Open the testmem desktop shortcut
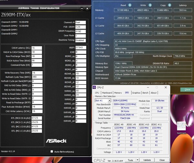This screenshot has width=194, height=163. coord(181,128)
